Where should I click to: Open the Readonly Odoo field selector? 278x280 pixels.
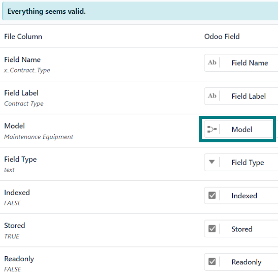click(x=241, y=262)
